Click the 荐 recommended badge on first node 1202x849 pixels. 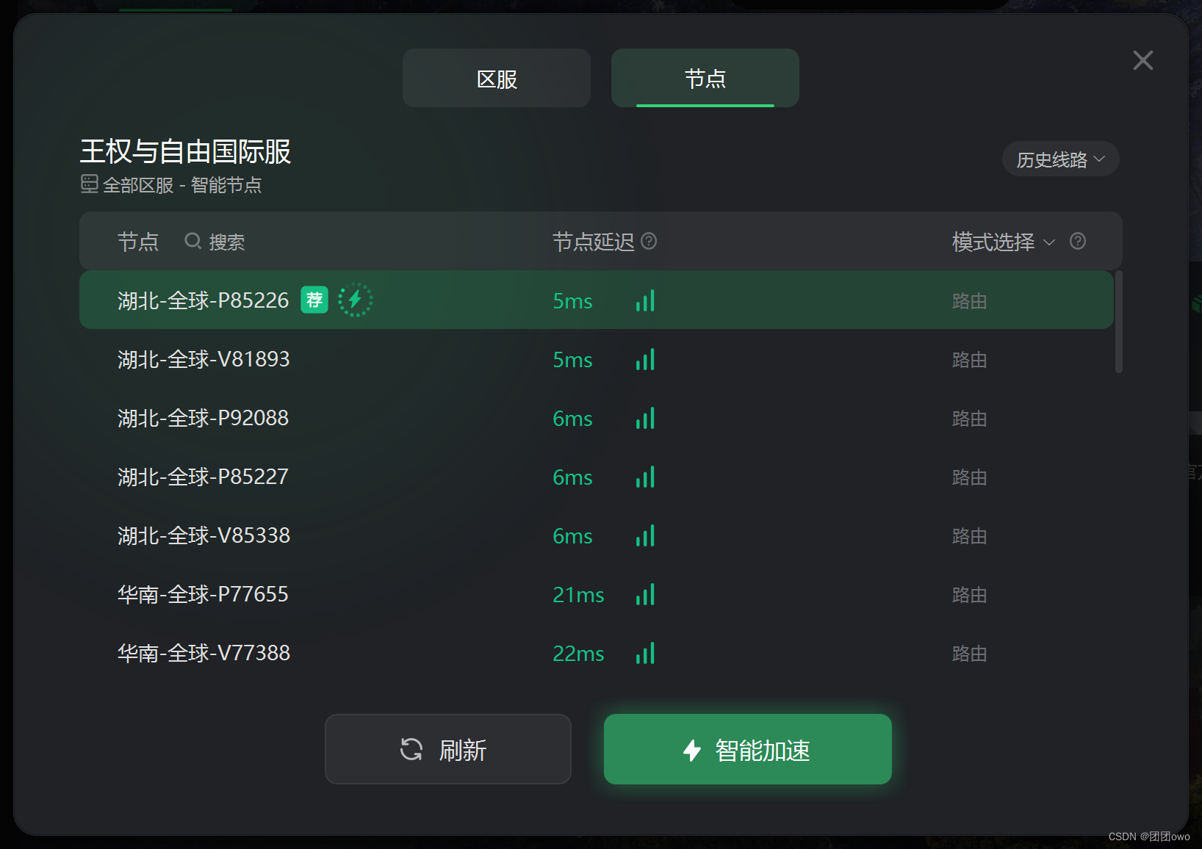pos(314,300)
